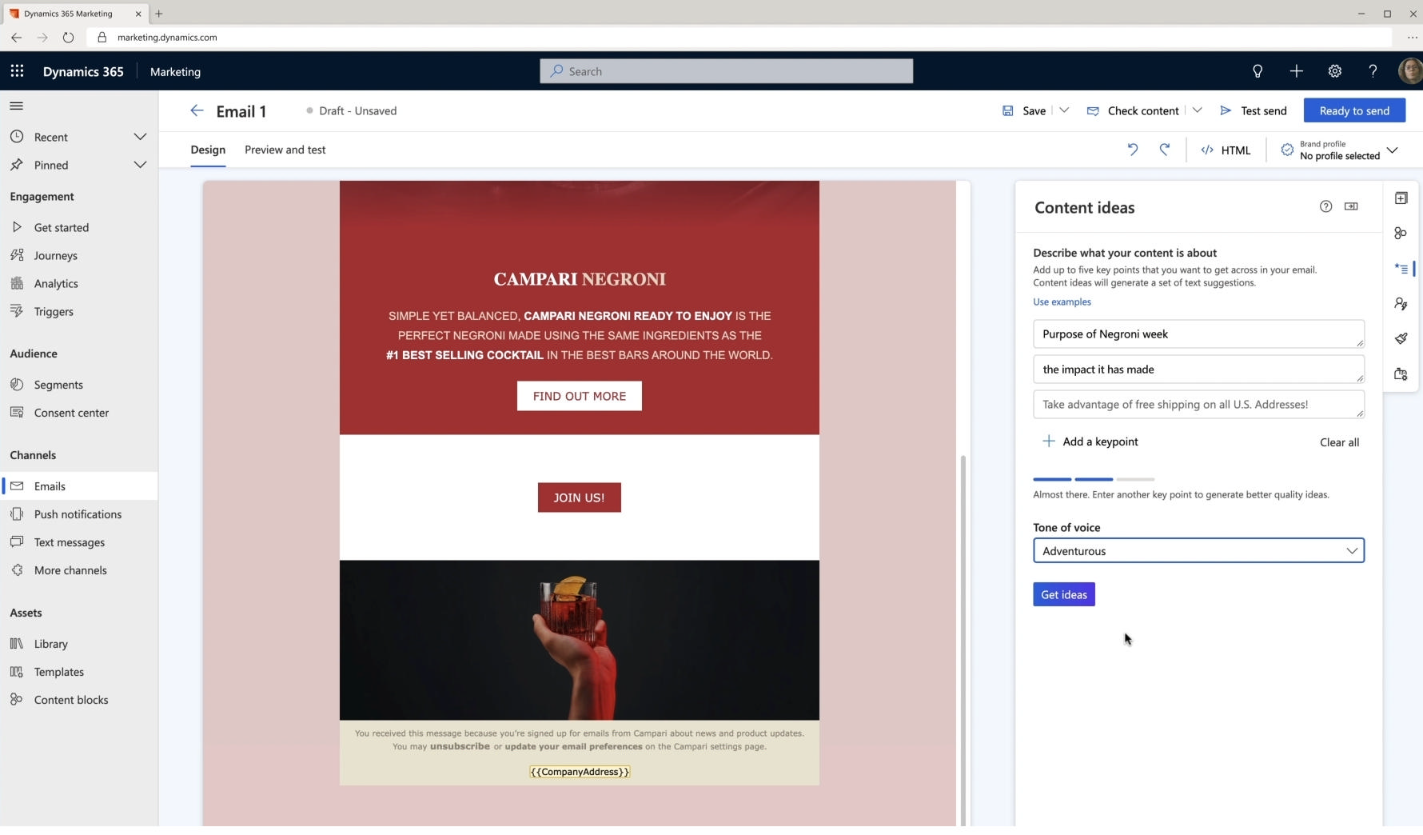Switch to the Preview and test tab
Image resolution: width=1423 pixels, height=835 pixels.
click(x=285, y=150)
